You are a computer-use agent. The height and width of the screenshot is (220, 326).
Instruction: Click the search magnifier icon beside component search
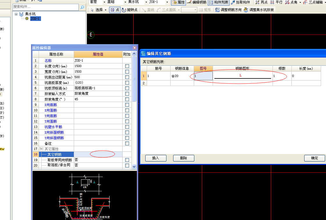(x=82, y=7)
